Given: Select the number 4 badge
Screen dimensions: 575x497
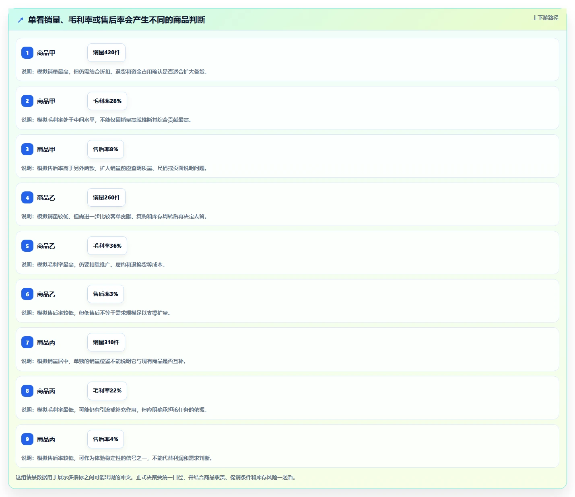Looking at the screenshot, I should pos(27,197).
